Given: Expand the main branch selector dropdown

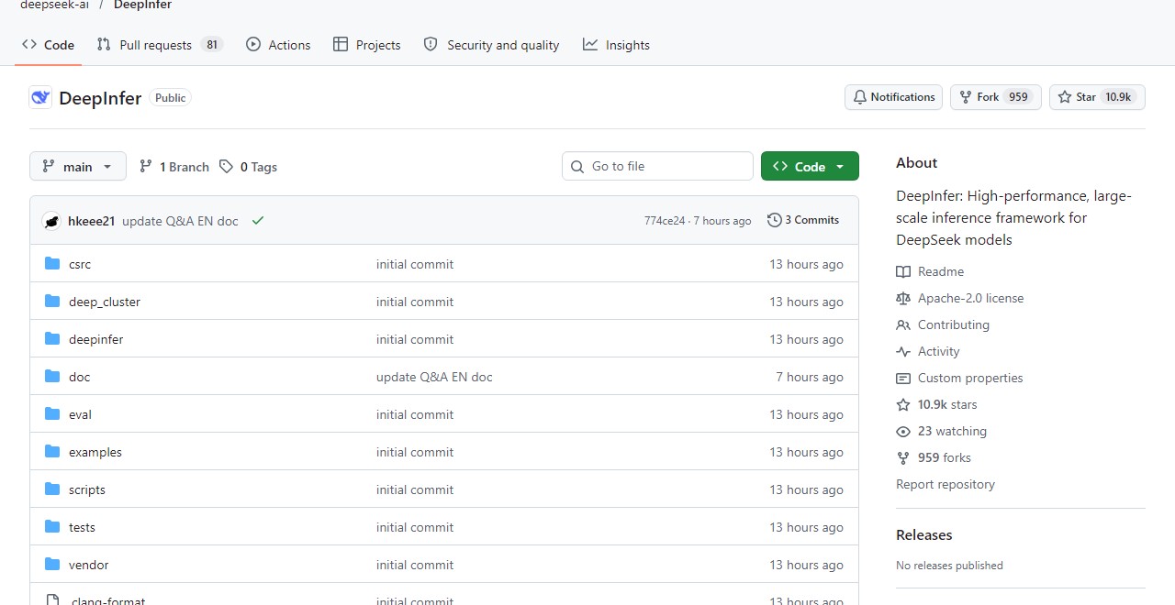Looking at the screenshot, I should tap(78, 166).
